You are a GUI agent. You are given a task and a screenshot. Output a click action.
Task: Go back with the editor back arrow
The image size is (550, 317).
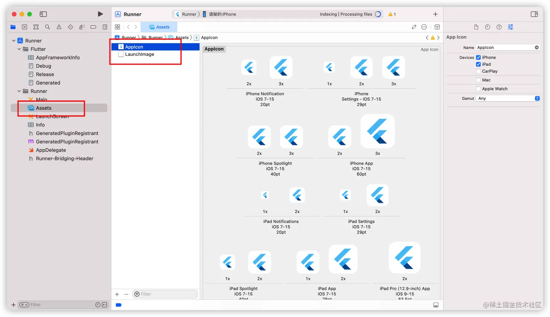[128, 27]
